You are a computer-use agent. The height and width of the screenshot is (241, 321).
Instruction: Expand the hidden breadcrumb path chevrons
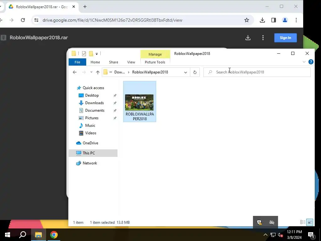coord(111,72)
